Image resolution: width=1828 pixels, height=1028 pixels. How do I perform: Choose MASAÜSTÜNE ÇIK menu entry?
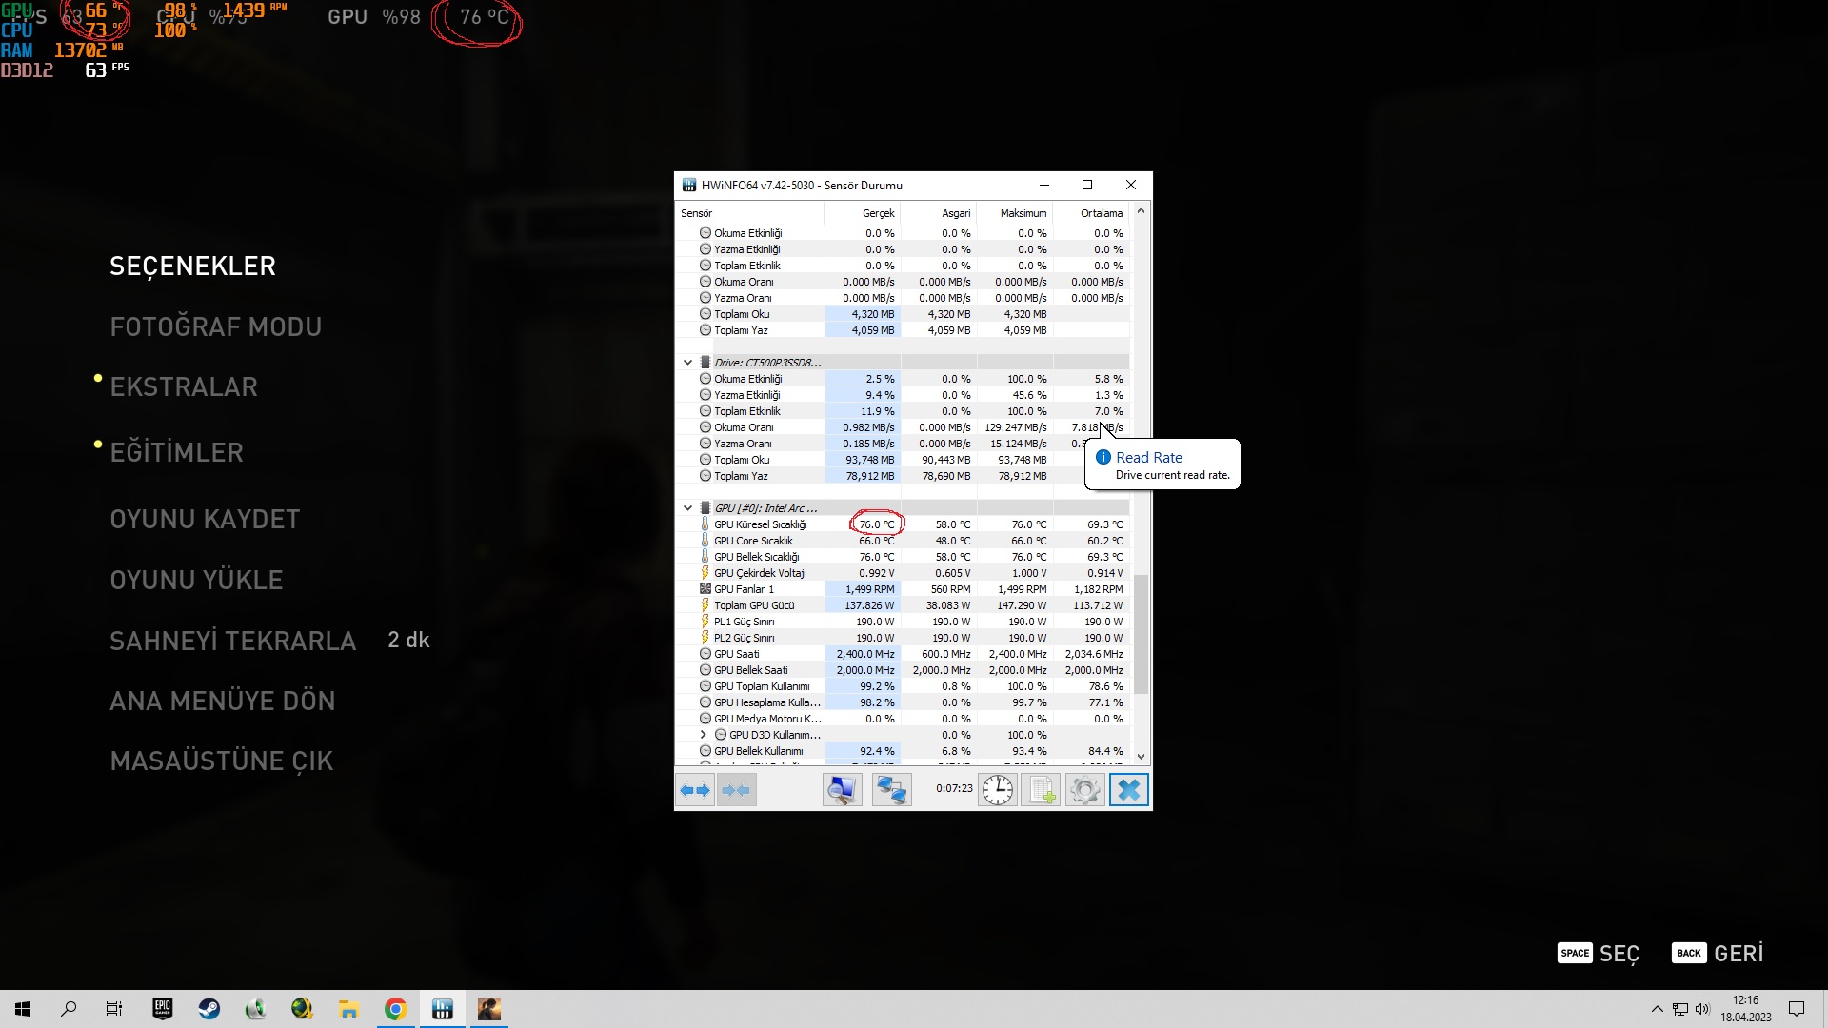tap(222, 761)
